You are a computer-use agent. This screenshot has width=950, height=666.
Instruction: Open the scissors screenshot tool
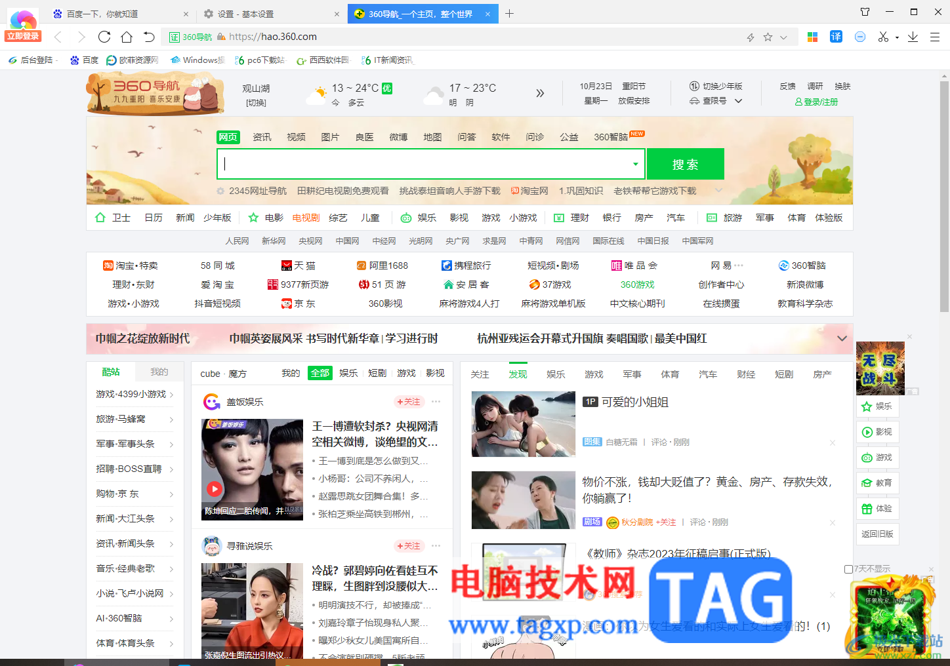[883, 37]
